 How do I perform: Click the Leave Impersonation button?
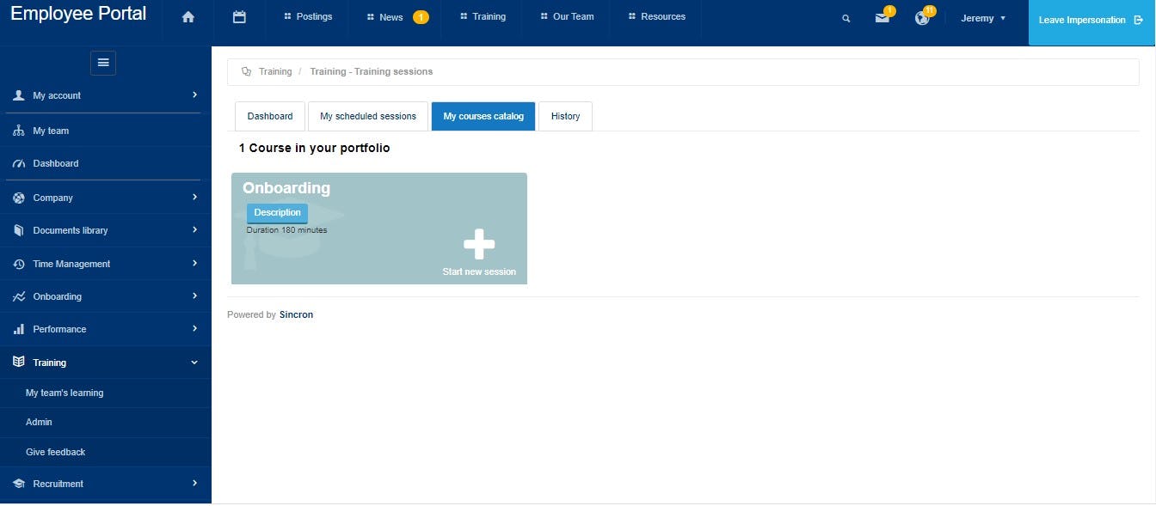pos(1082,18)
